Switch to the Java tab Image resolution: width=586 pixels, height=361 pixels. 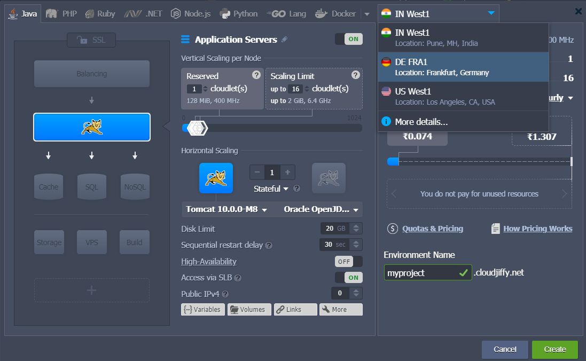pyautogui.click(x=23, y=14)
